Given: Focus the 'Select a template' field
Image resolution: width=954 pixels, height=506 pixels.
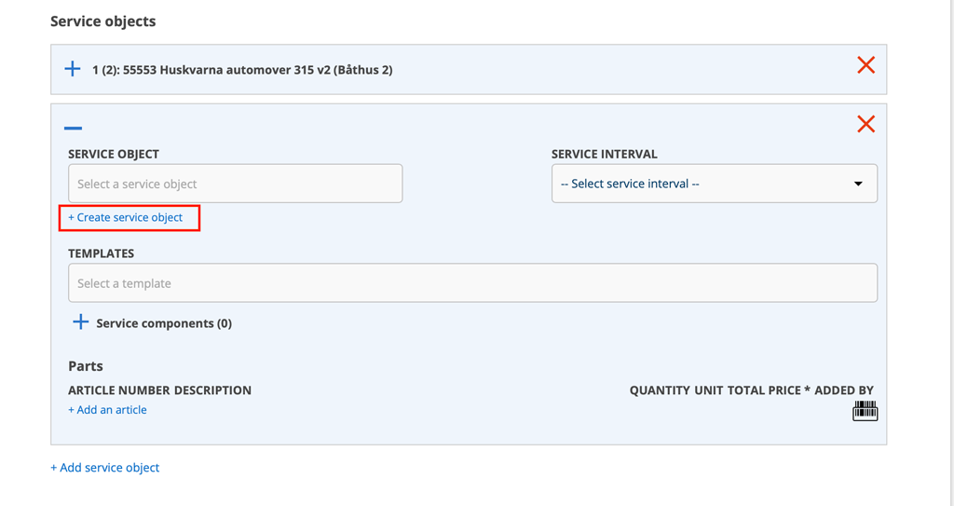Looking at the screenshot, I should [472, 283].
